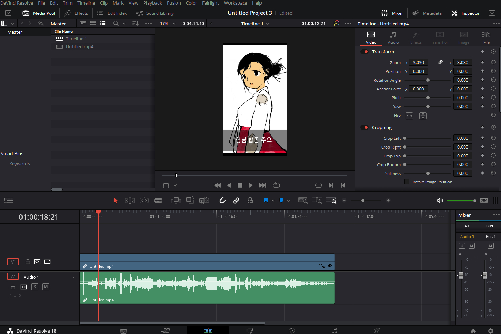Select the Blade edit mode tool

tap(158, 200)
